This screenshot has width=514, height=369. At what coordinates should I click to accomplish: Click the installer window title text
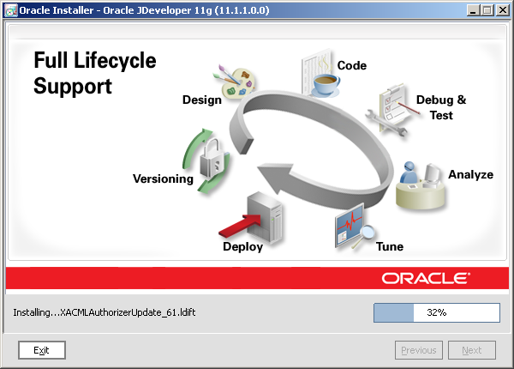(x=144, y=10)
